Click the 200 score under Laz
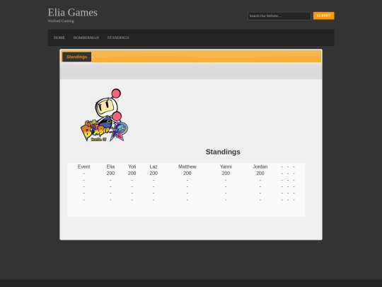The height and width of the screenshot is (287, 382). pos(154,174)
